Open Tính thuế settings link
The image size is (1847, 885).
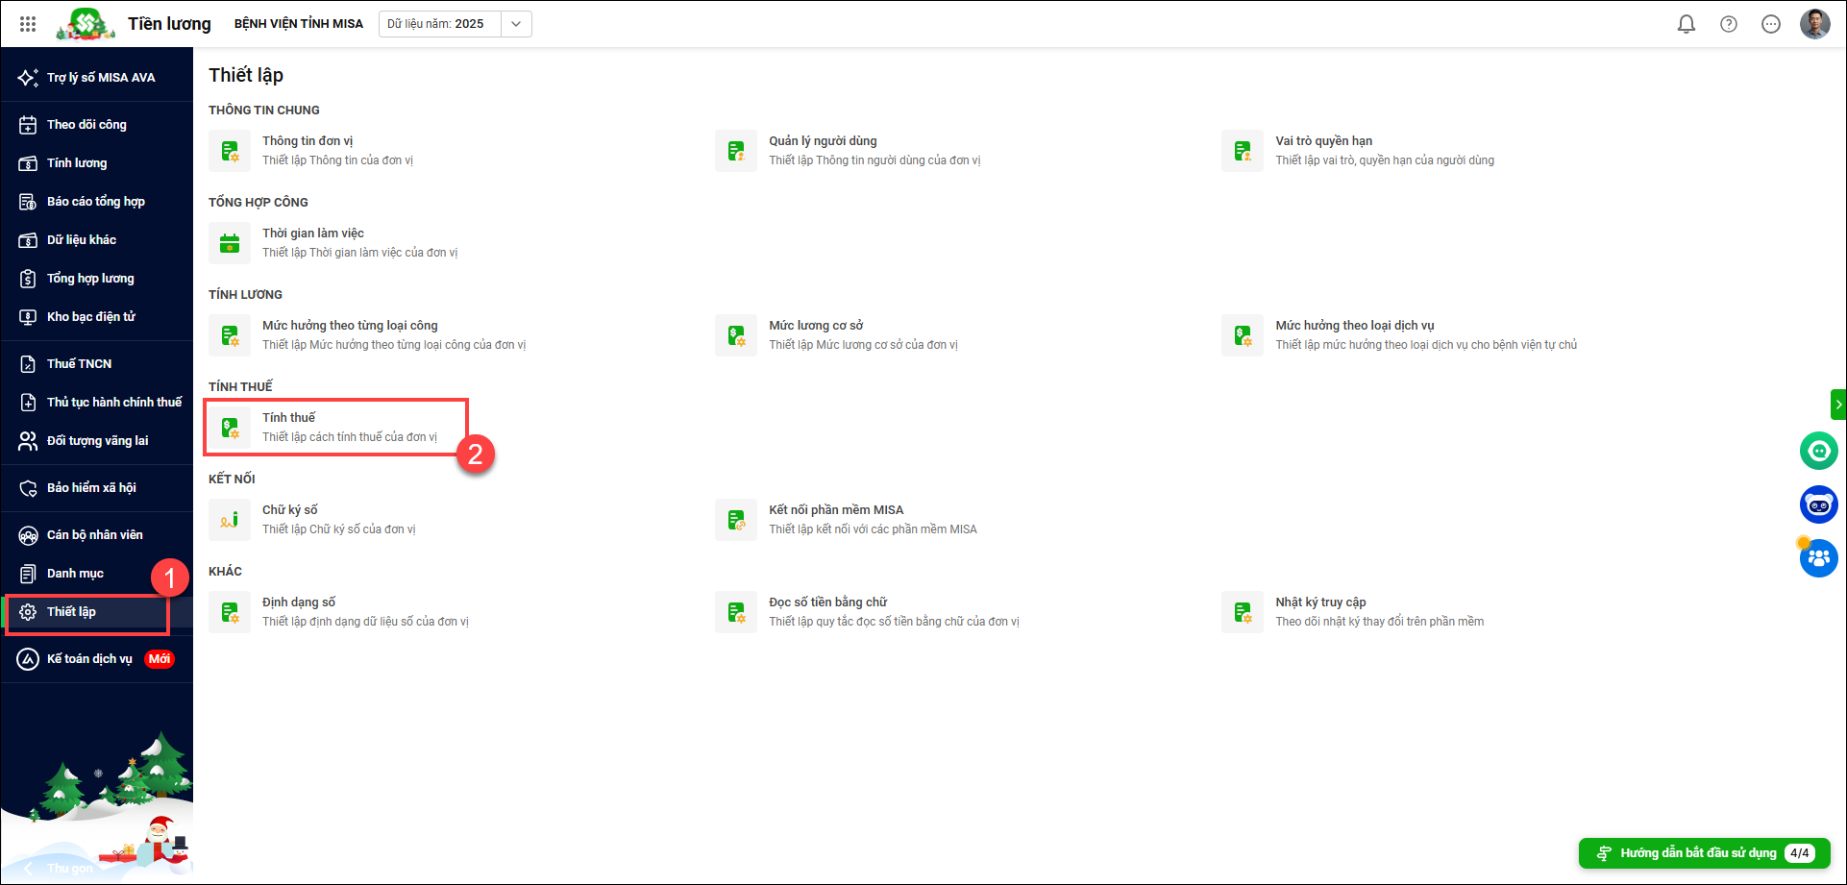tap(289, 418)
